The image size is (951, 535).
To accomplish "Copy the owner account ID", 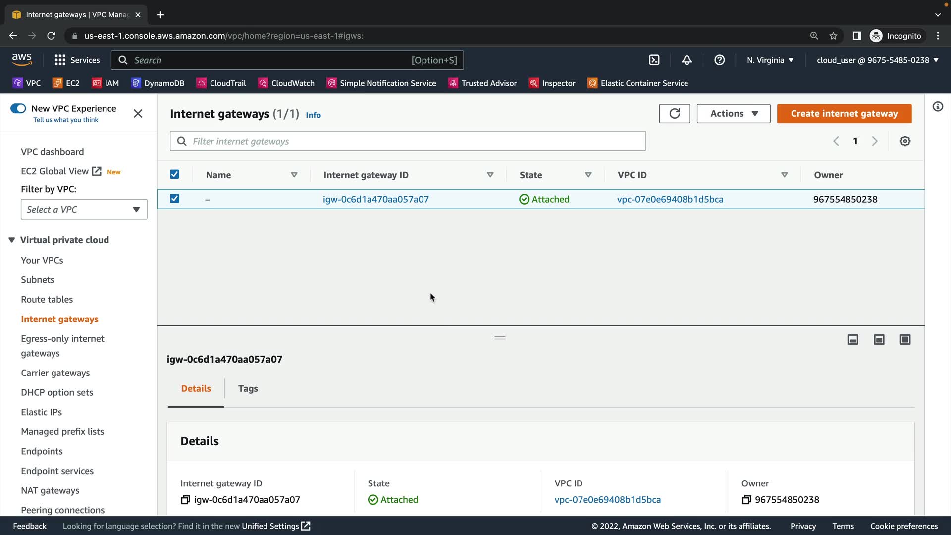I will [x=746, y=500].
